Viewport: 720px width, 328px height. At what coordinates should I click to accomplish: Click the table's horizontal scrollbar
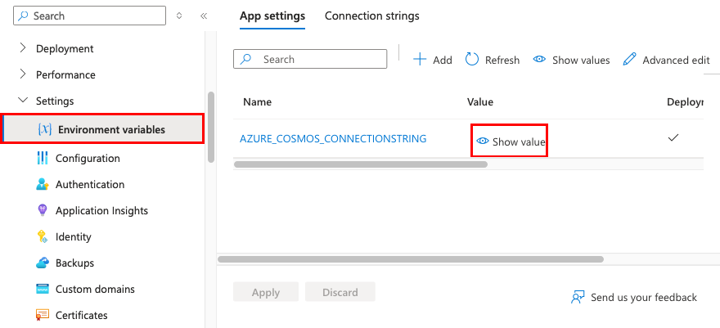[x=361, y=164]
